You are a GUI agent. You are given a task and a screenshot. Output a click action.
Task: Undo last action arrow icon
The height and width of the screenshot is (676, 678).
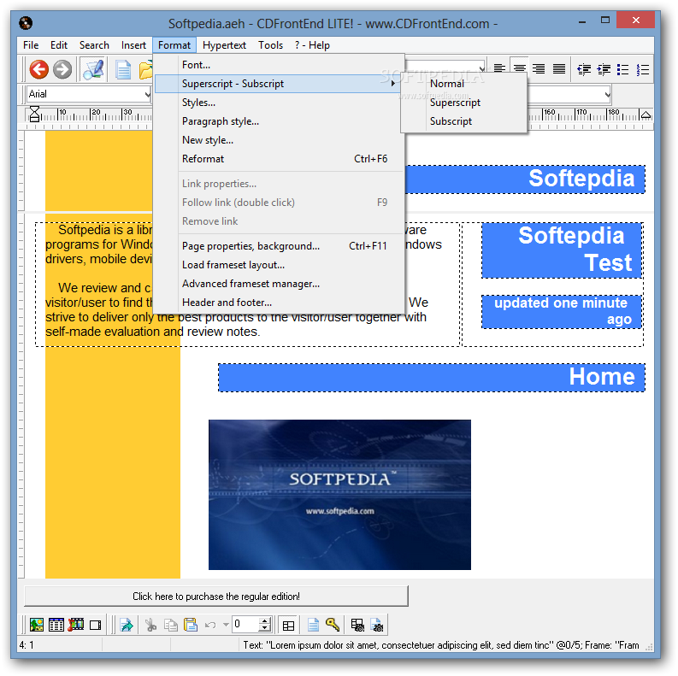click(x=210, y=625)
